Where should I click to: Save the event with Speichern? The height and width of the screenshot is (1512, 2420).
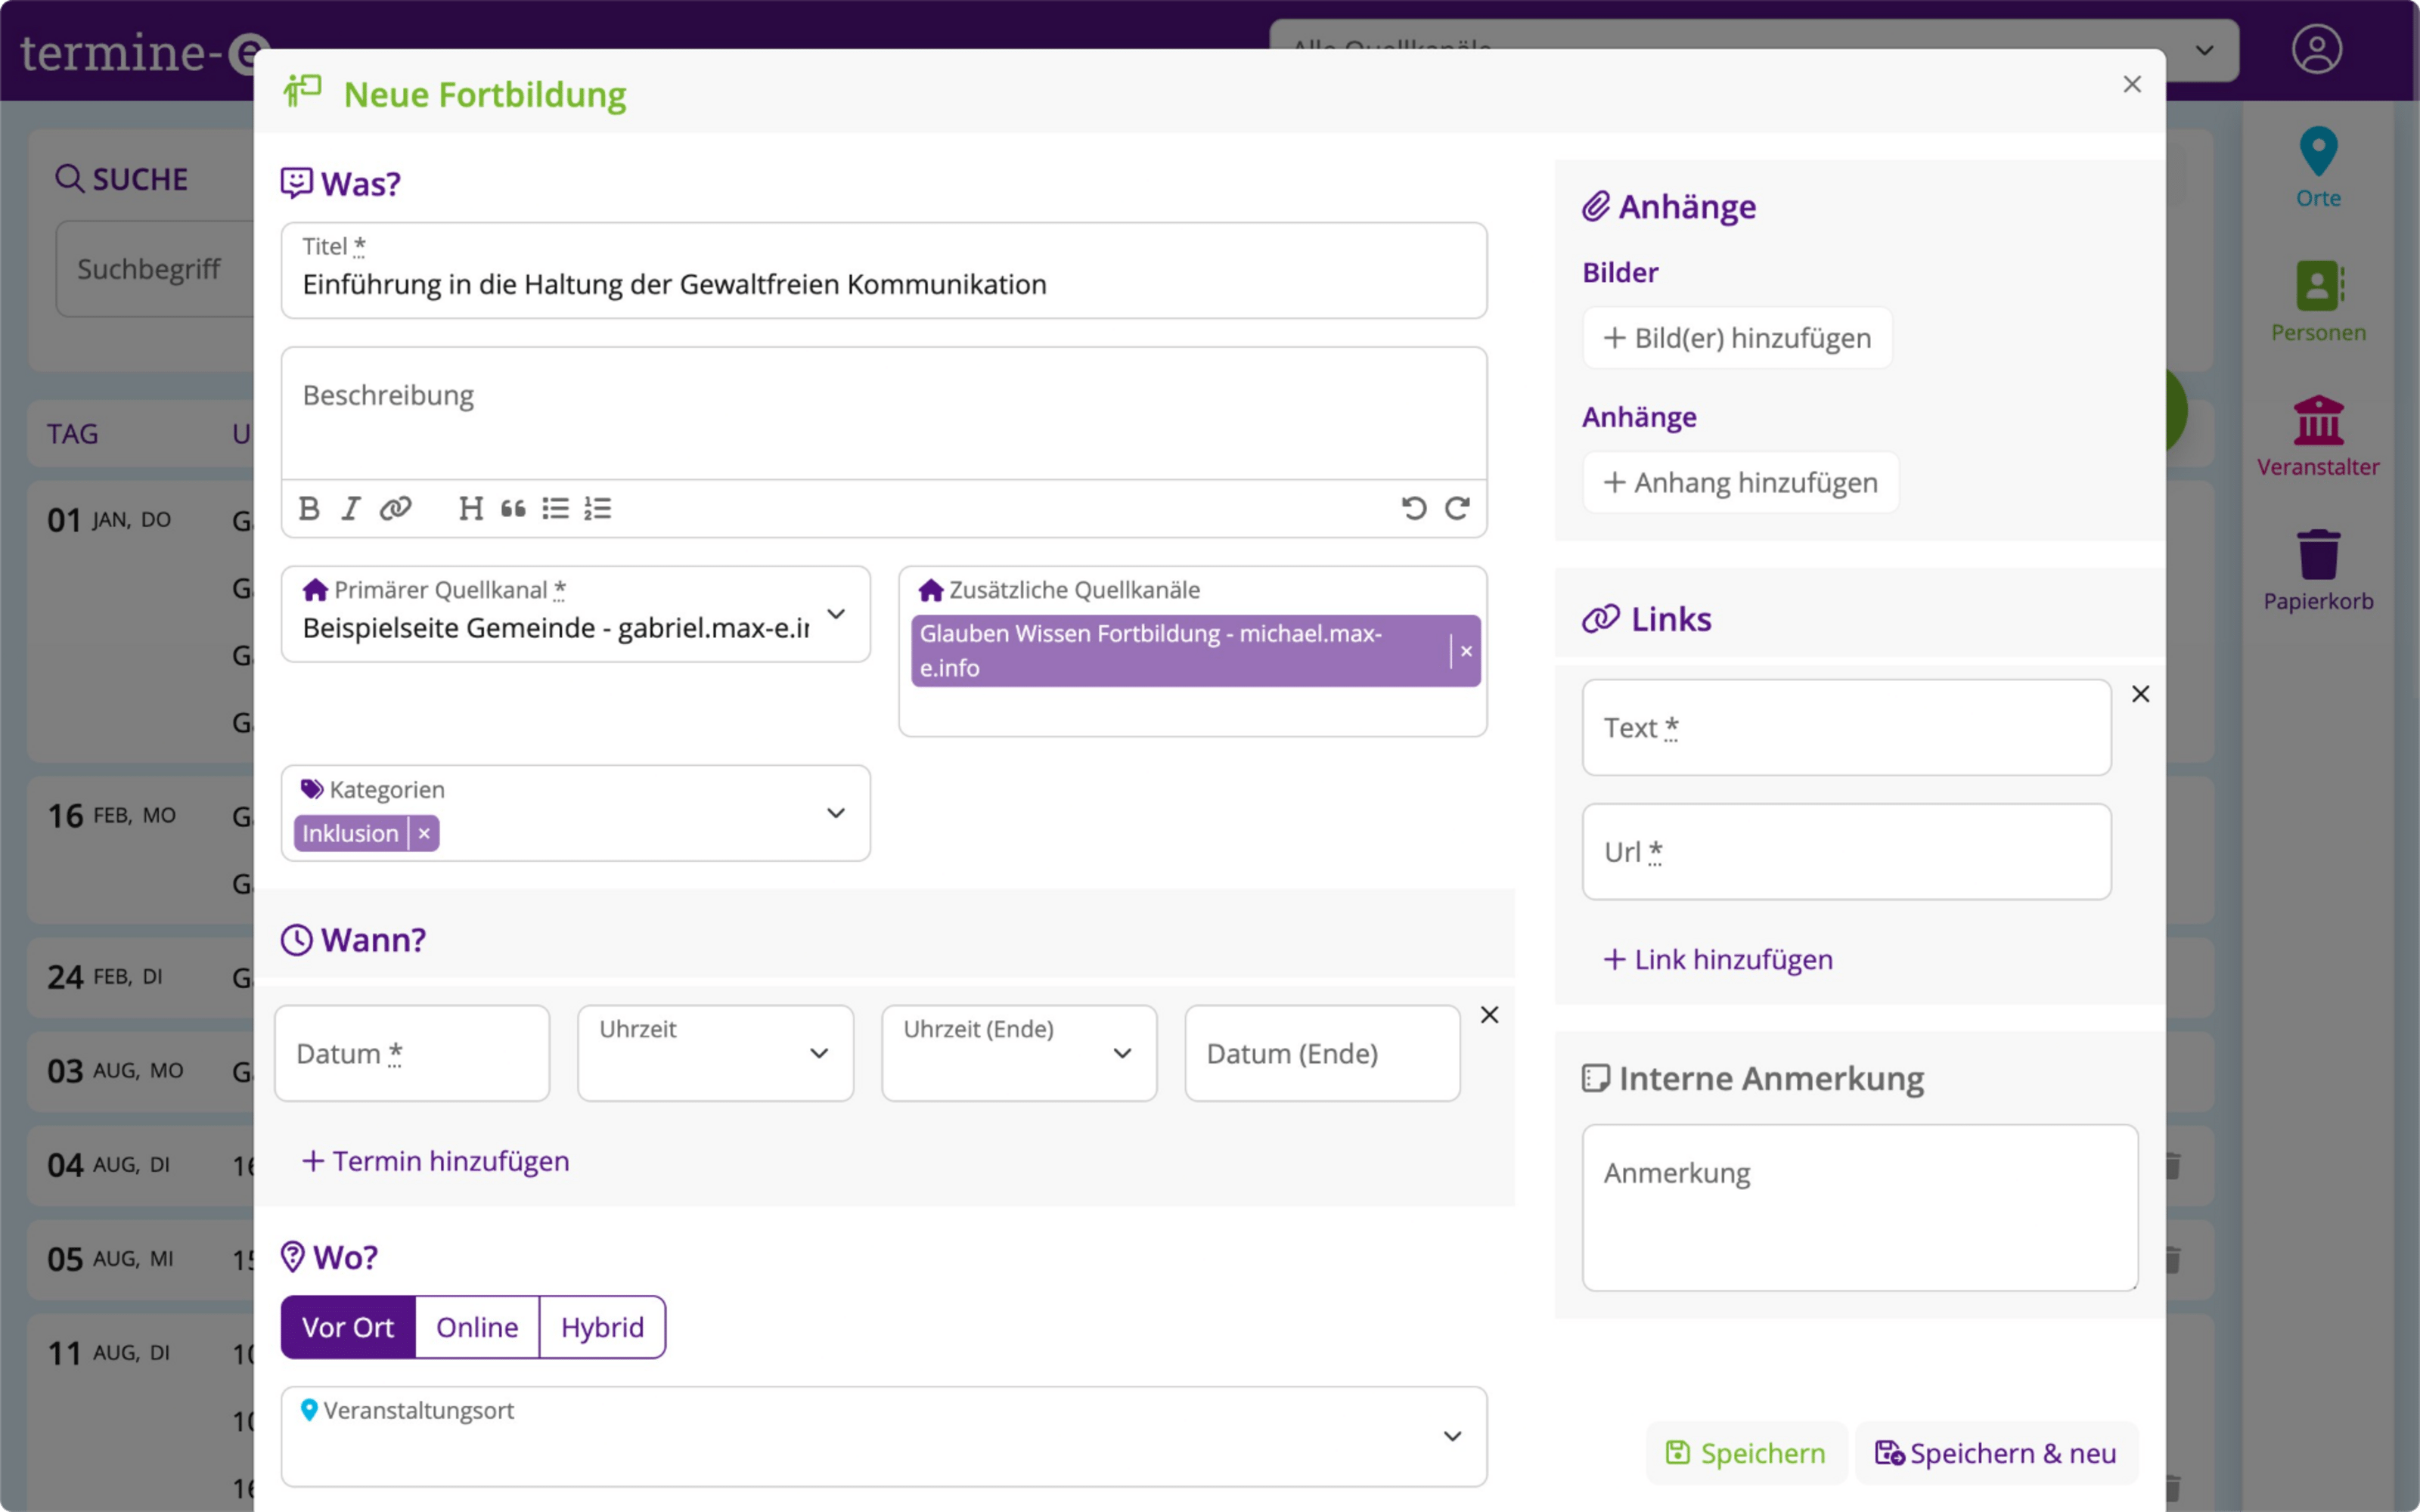click(x=1746, y=1453)
